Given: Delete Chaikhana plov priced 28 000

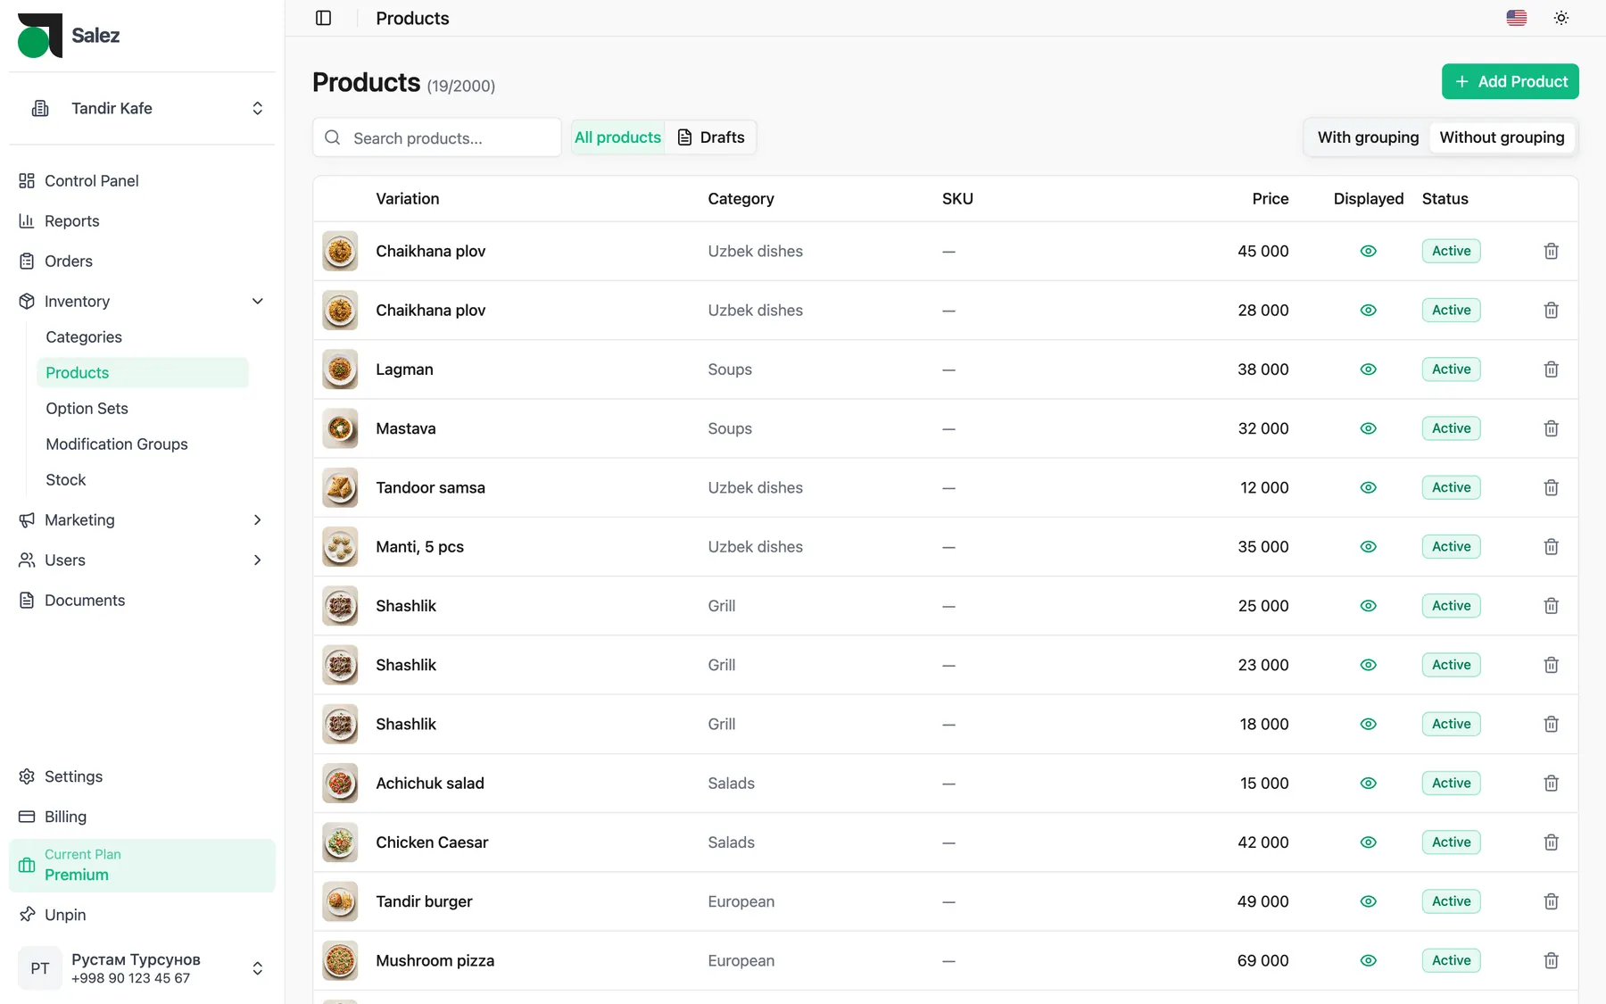Looking at the screenshot, I should [1551, 310].
